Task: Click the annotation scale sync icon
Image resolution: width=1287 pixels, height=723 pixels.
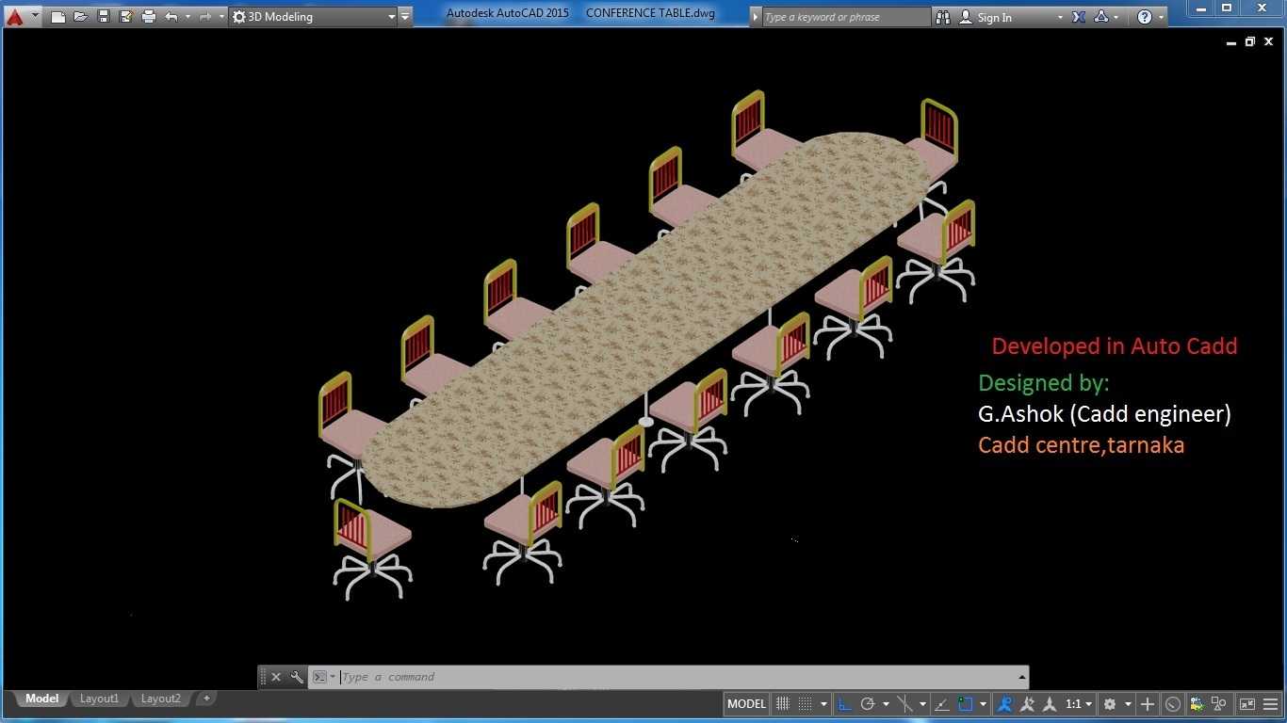Action: pos(1050,703)
